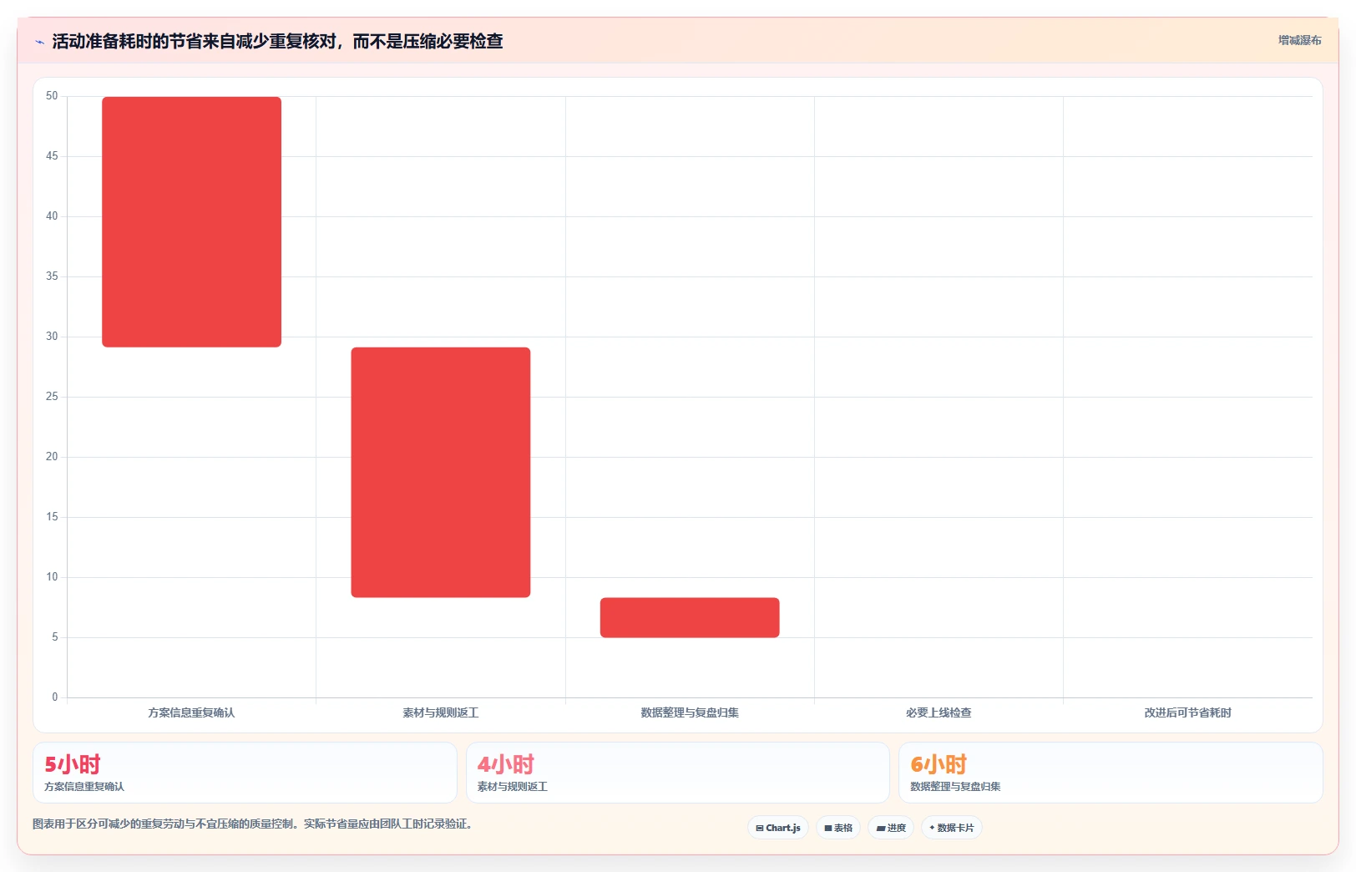
Task: Click the 数据卡片 chip
Action: 952,828
